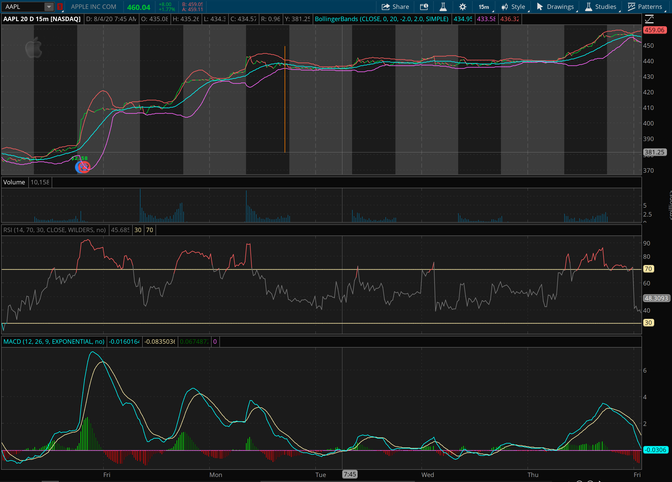Open the Drawings dropdown menu
This screenshot has width=672, height=482.
[557, 7]
